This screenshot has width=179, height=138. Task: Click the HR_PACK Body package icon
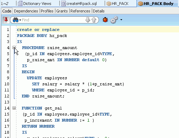[140, 4]
